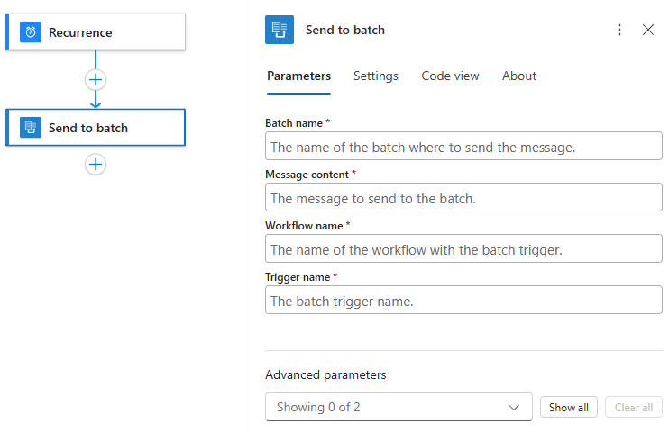669x432 pixels.
Task: Focus the Trigger name input field
Action: coord(463,300)
